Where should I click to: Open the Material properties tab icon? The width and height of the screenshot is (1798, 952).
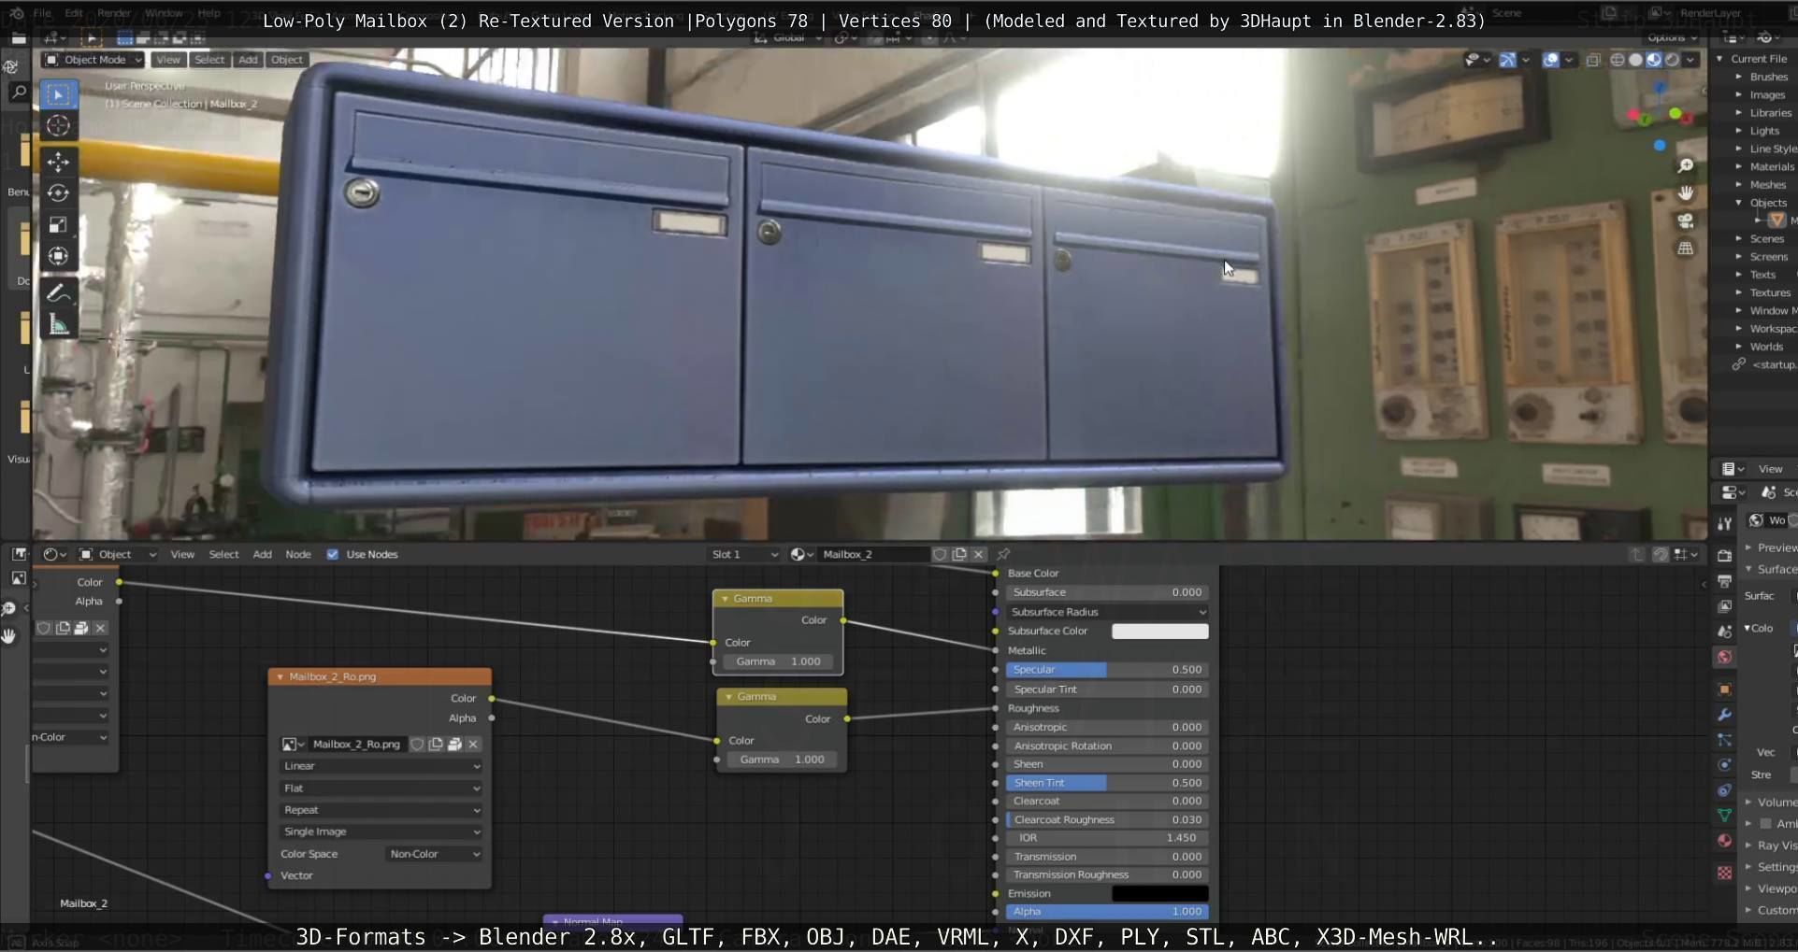(1725, 841)
